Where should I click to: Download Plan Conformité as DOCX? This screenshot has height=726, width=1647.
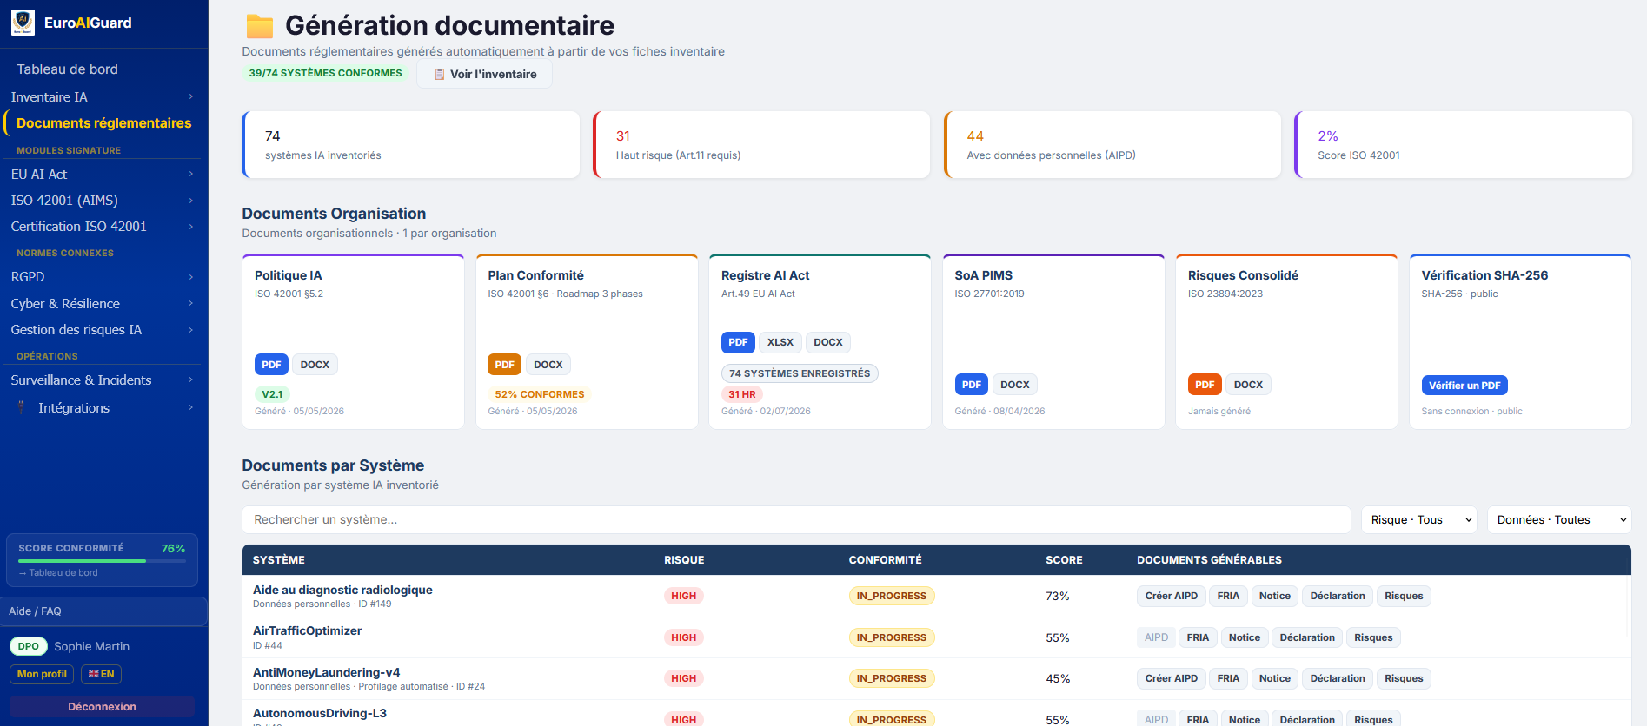pyautogui.click(x=548, y=365)
